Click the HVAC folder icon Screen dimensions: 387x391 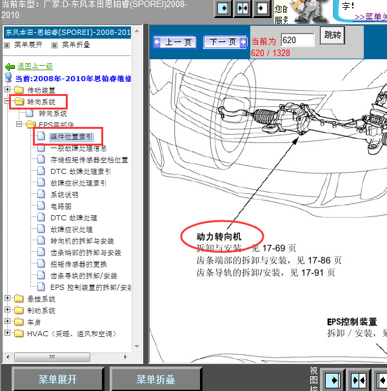point(19,334)
